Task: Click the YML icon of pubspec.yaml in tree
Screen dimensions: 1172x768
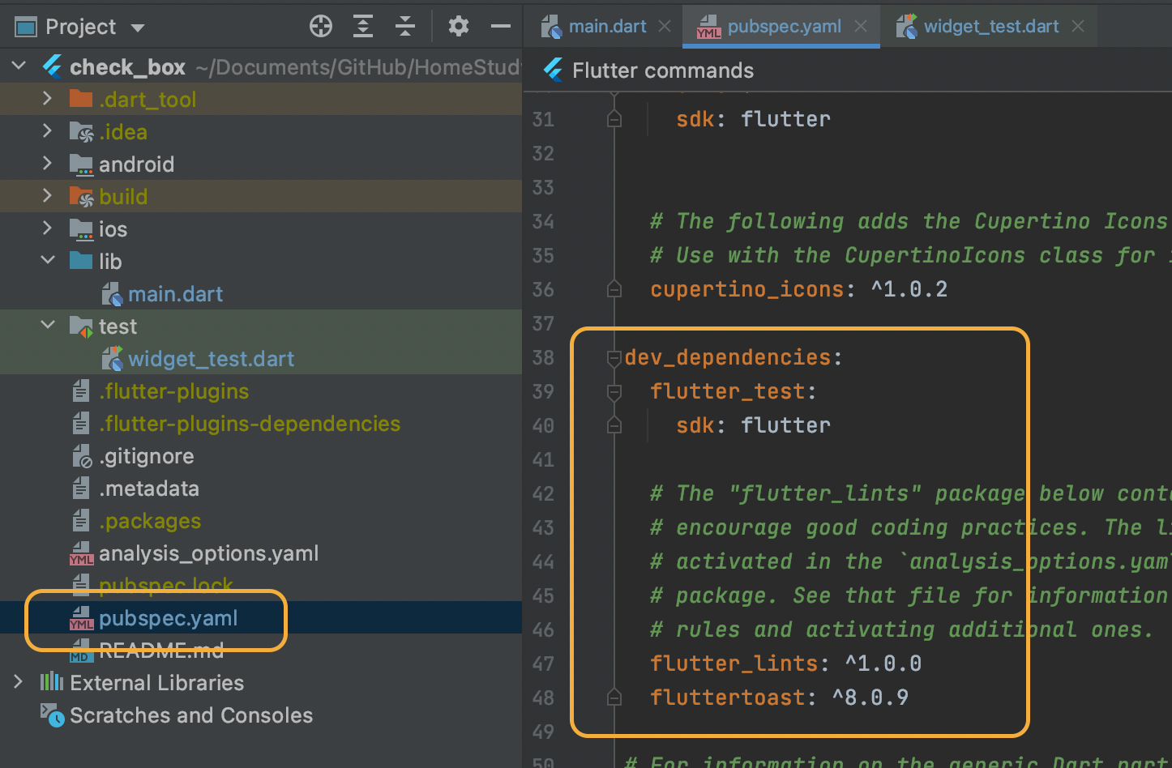Action: pyautogui.click(x=81, y=619)
